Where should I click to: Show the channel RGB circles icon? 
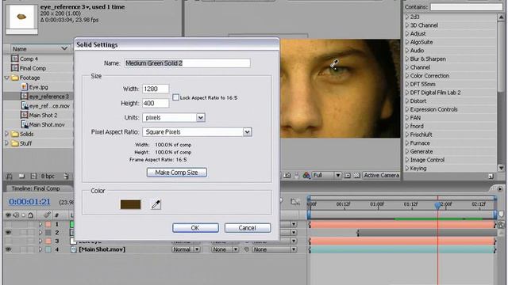(x=306, y=176)
